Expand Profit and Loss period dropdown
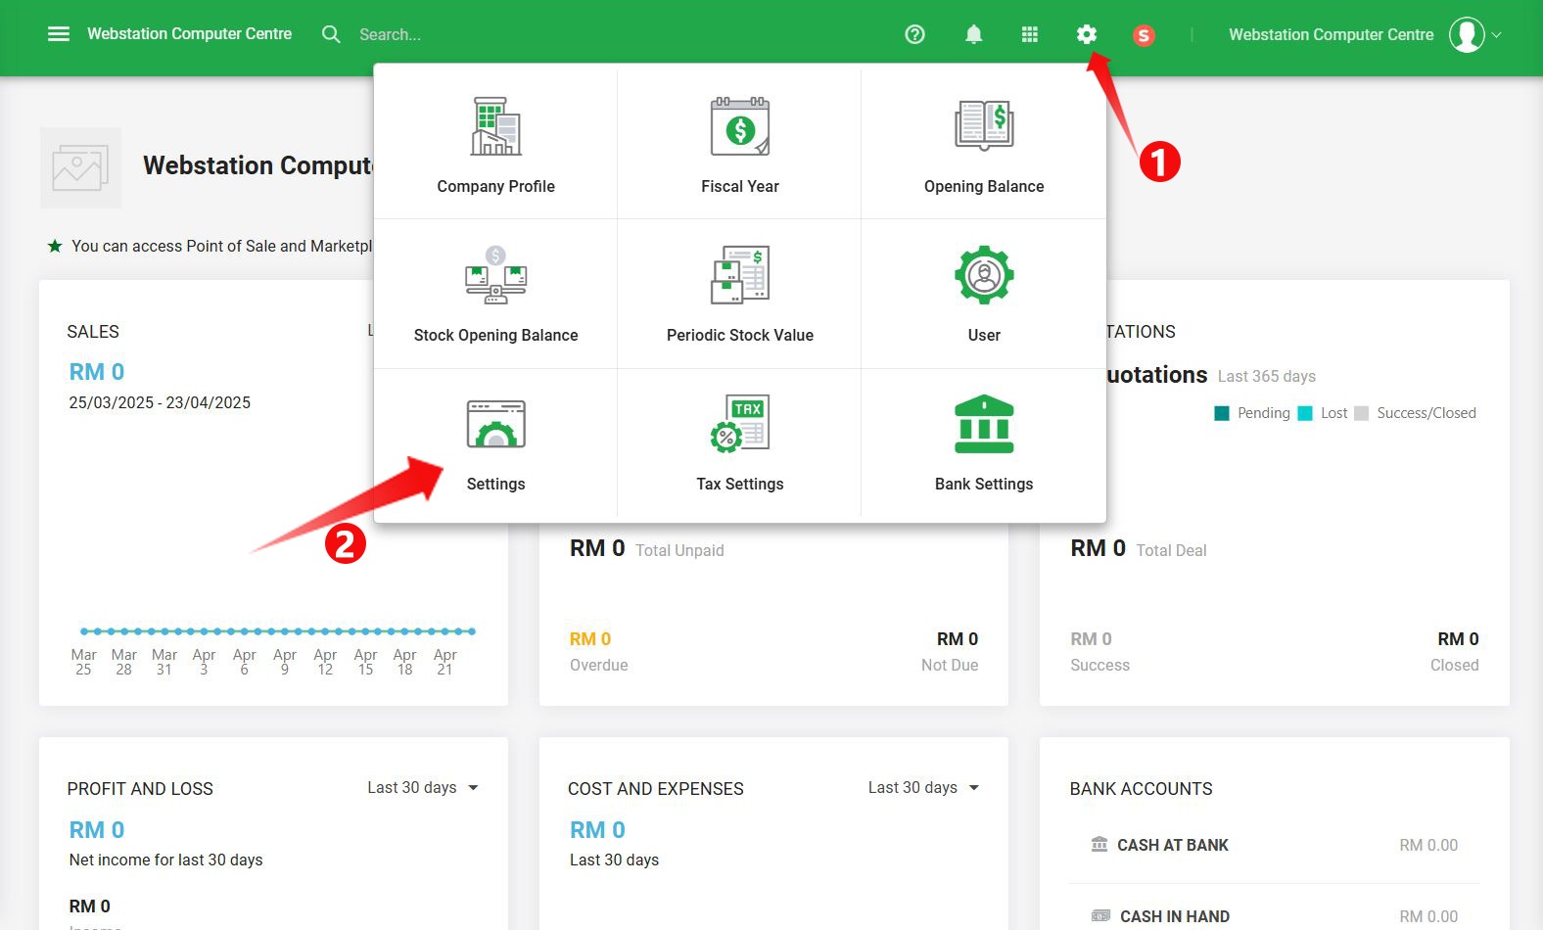Image resolution: width=1543 pixels, height=930 pixels. [423, 788]
